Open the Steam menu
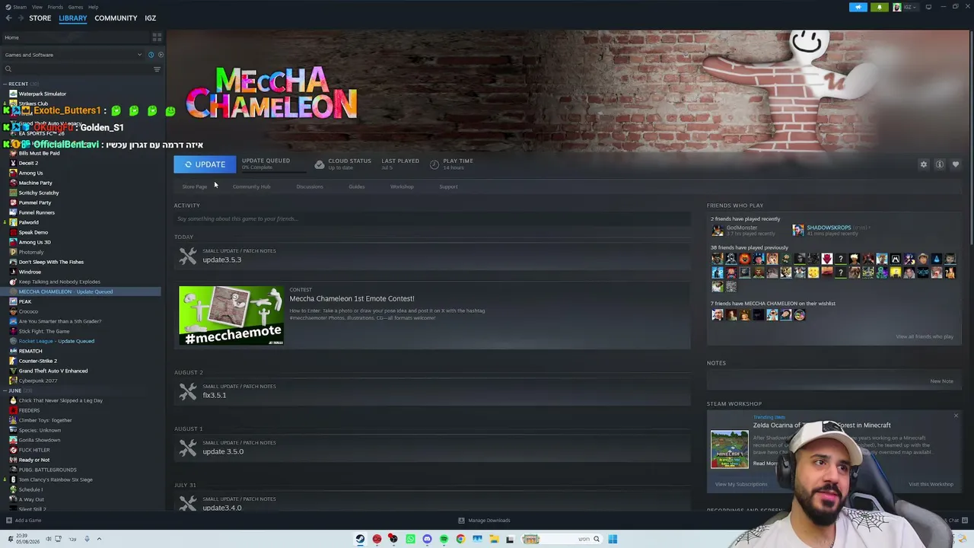 pyautogui.click(x=20, y=7)
